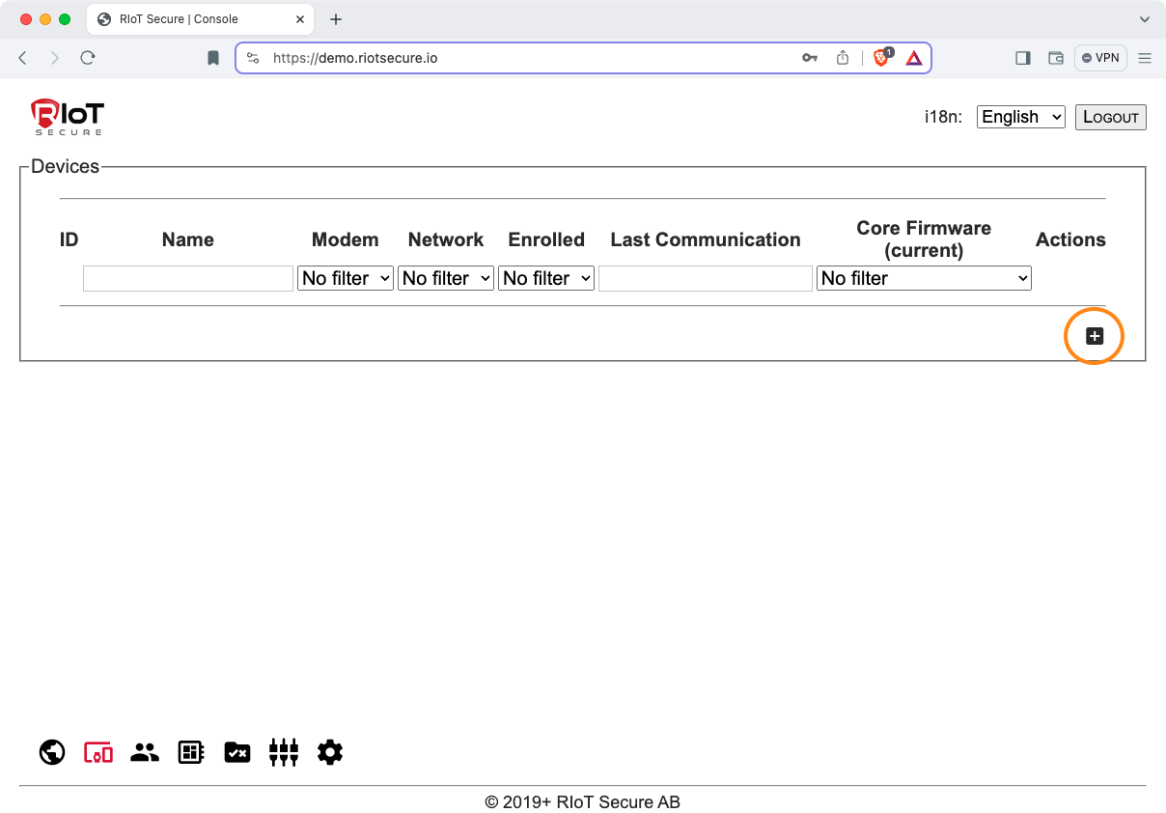Screen dimensions: 1166x813
Task: Open the i18n English language dropdown
Action: point(1020,117)
